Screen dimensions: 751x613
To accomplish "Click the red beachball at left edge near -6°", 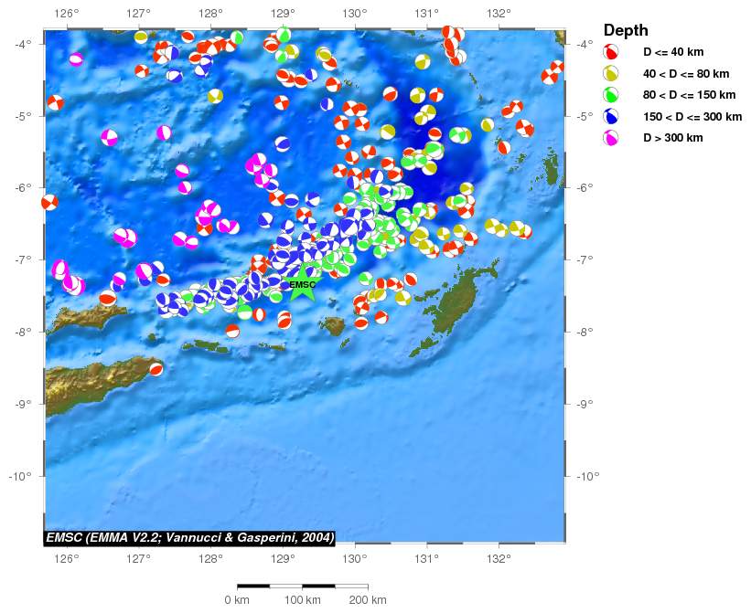I will pyautogui.click(x=49, y=202).
